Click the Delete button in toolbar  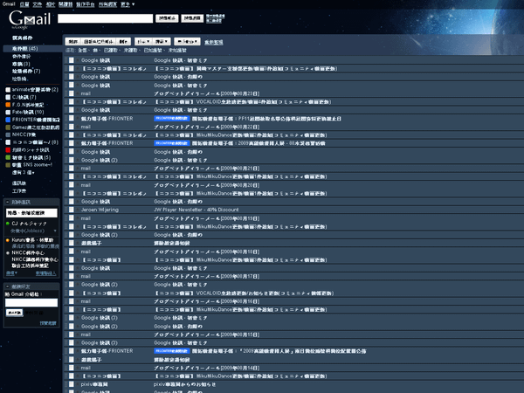(123, 41)
